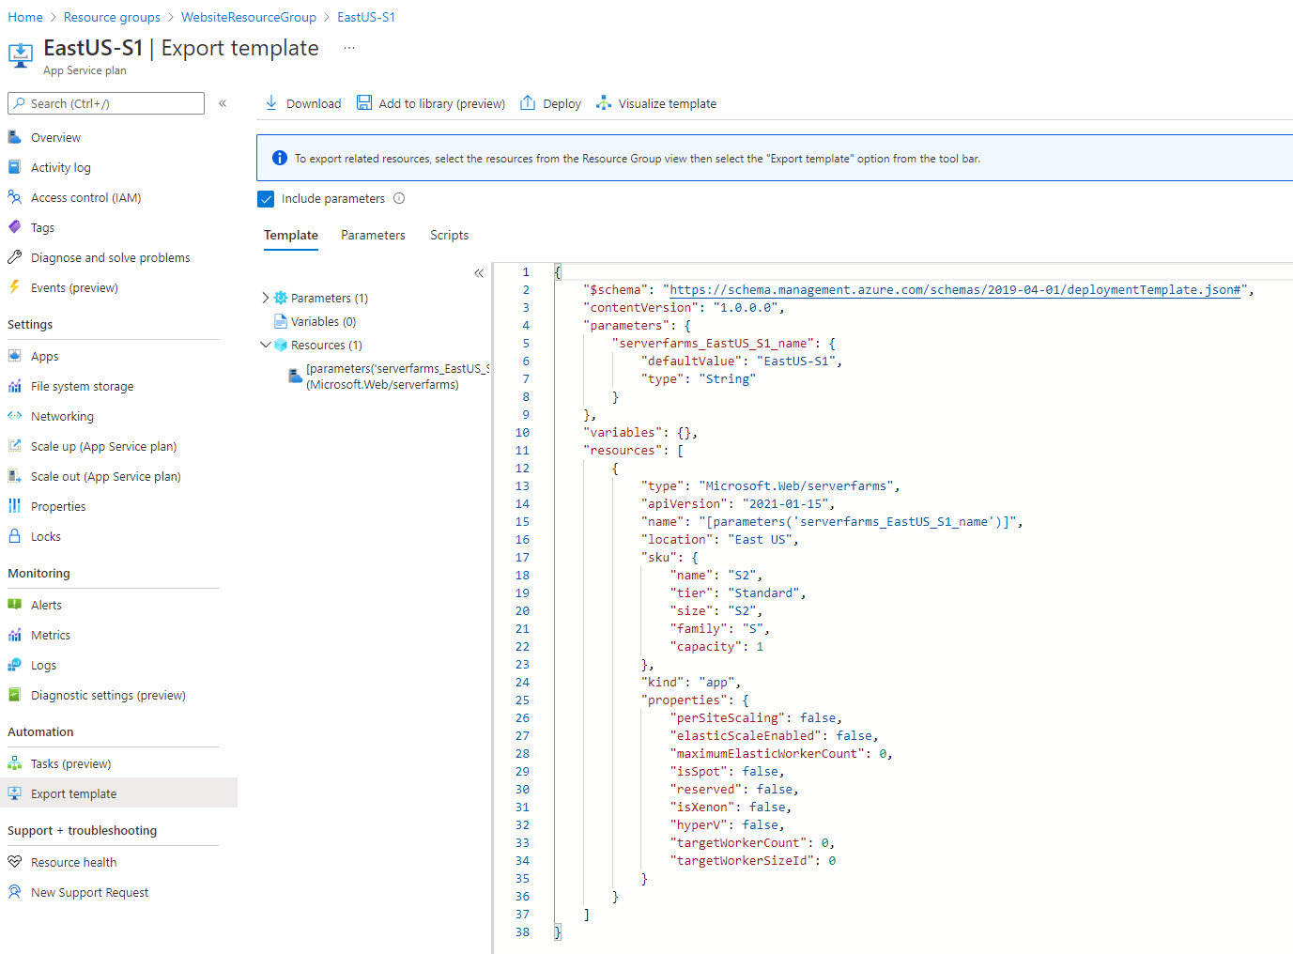Click the Scale out icon
Image resolution: width=1293 pixels, height=954 pixels.
point(15,476)
